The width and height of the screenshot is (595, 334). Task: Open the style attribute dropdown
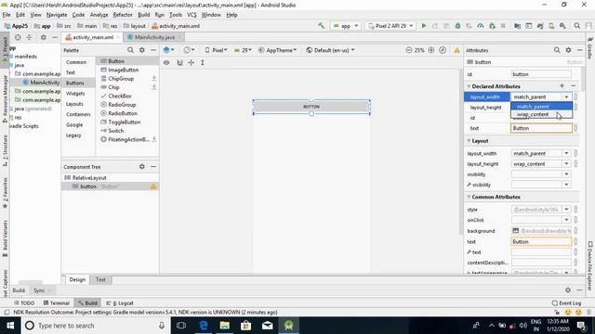pos(566,210)
